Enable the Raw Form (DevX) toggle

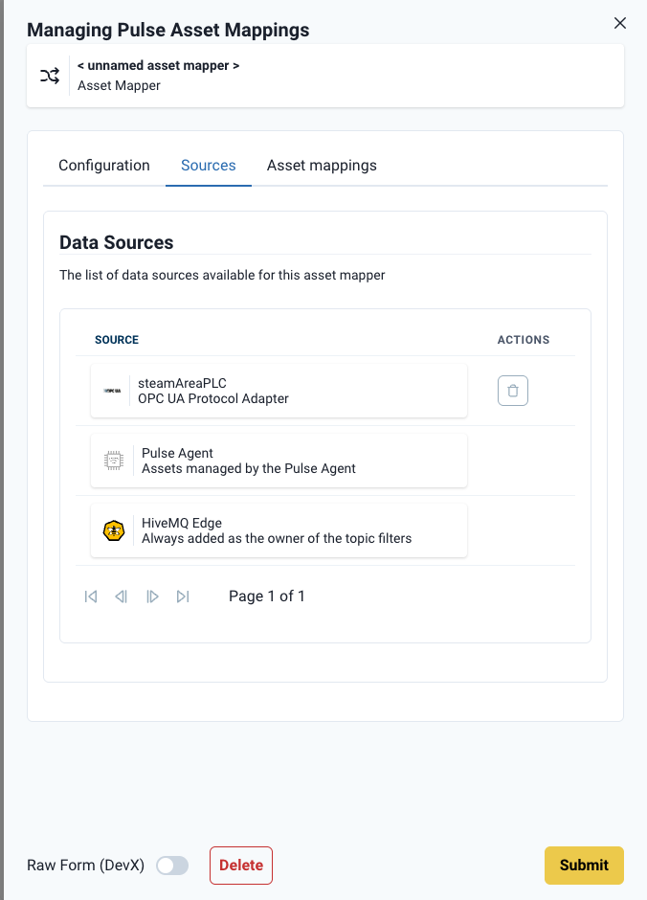(x=172, y=865)
